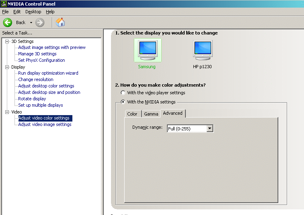
Task: Open Adjust image settings with preview
Action: point(52,47)
